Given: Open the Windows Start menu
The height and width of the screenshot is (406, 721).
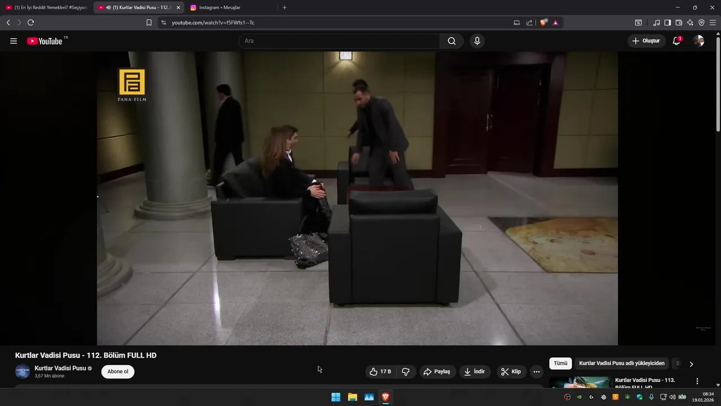Looking at the screenshot, I should point(336,397).
